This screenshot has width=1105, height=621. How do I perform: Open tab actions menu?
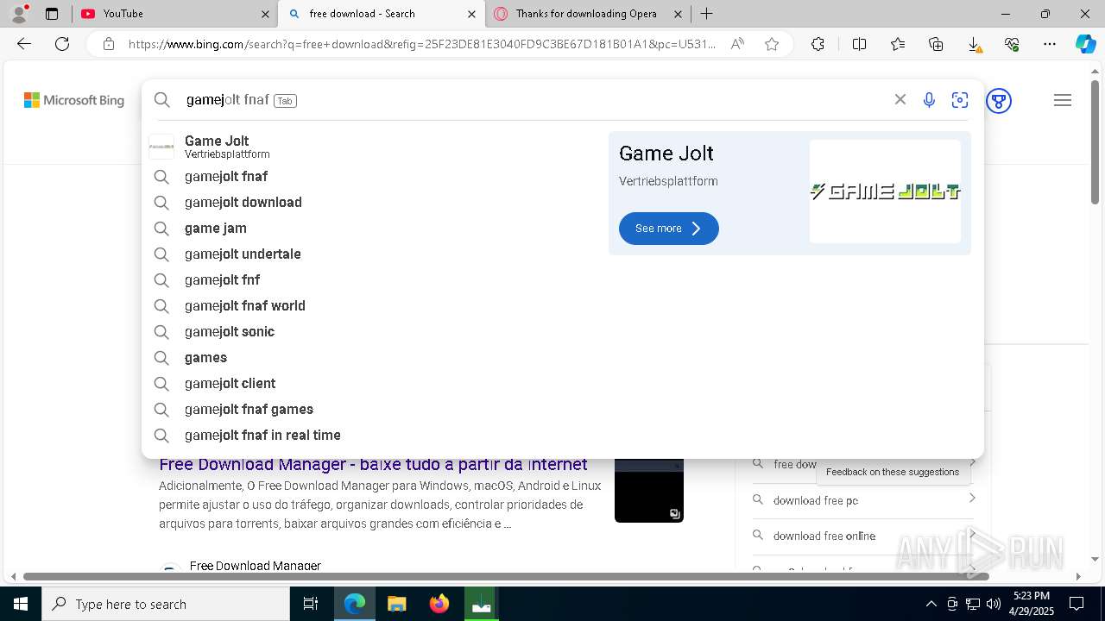pos(52,13)
